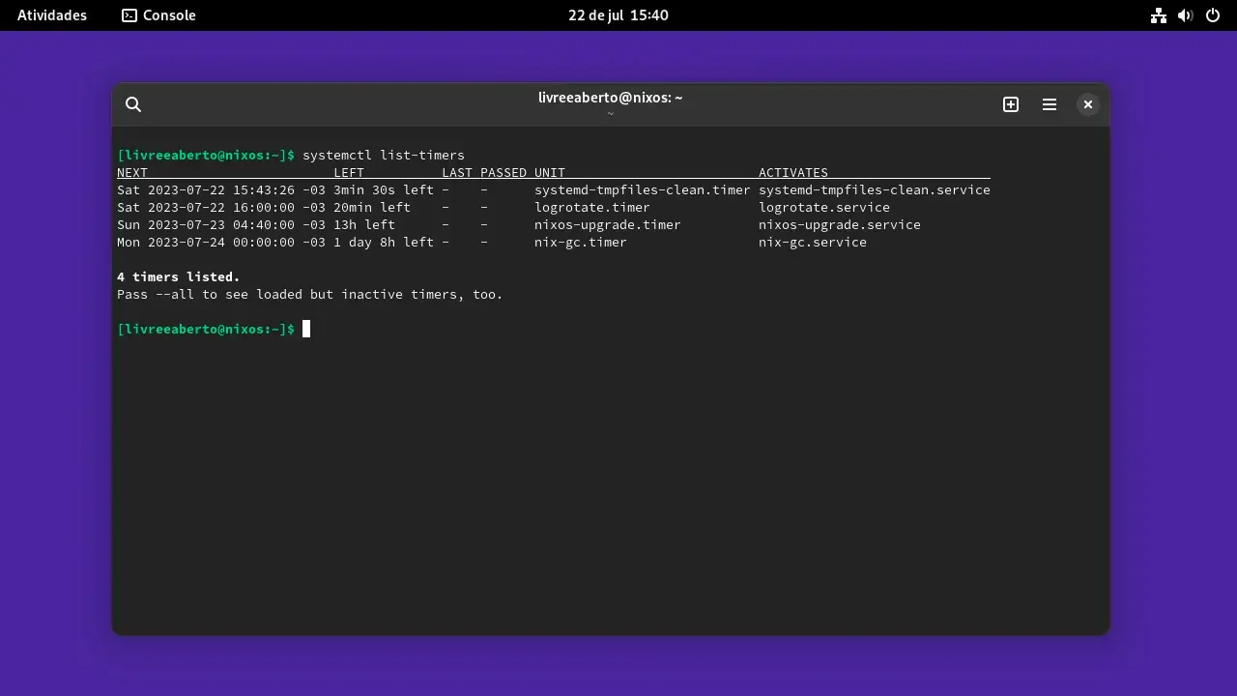
Task: Open the hamburger main menu
Action: [x=1050, y=104]
